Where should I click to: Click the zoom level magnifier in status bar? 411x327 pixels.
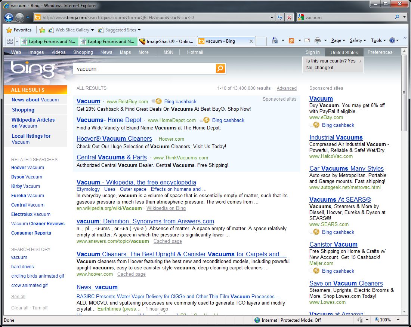(377, 320)
